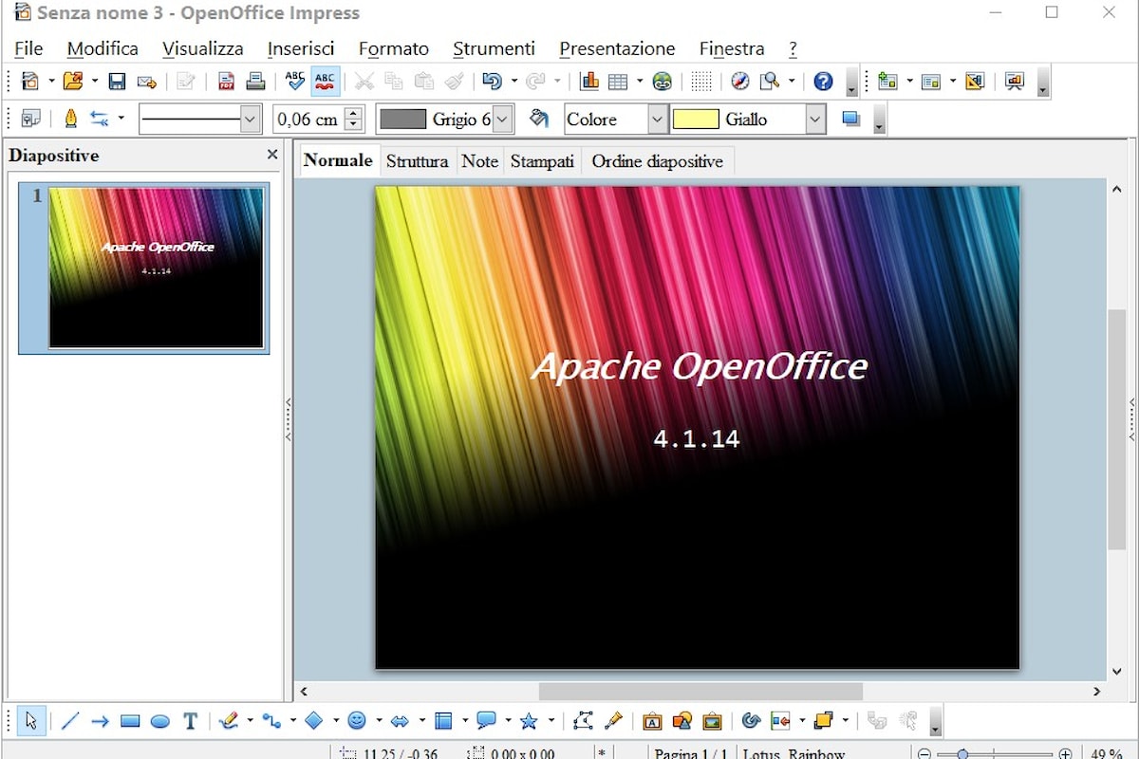The width and height of the screenshot is (1139, 759).
Task: Click the Area paint bucket icon
Action: tap(539, 119)
